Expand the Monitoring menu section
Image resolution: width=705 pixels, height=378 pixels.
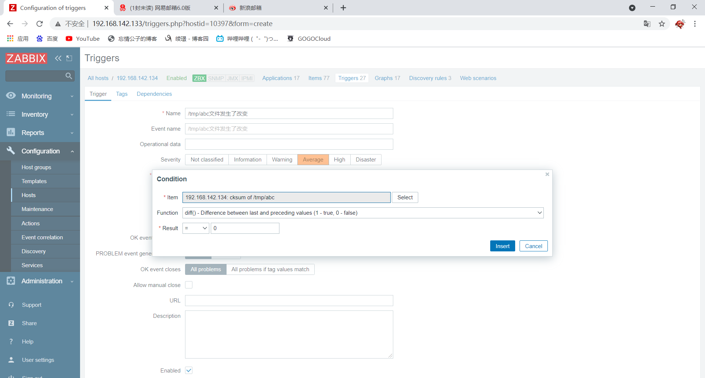click(40, 96)
